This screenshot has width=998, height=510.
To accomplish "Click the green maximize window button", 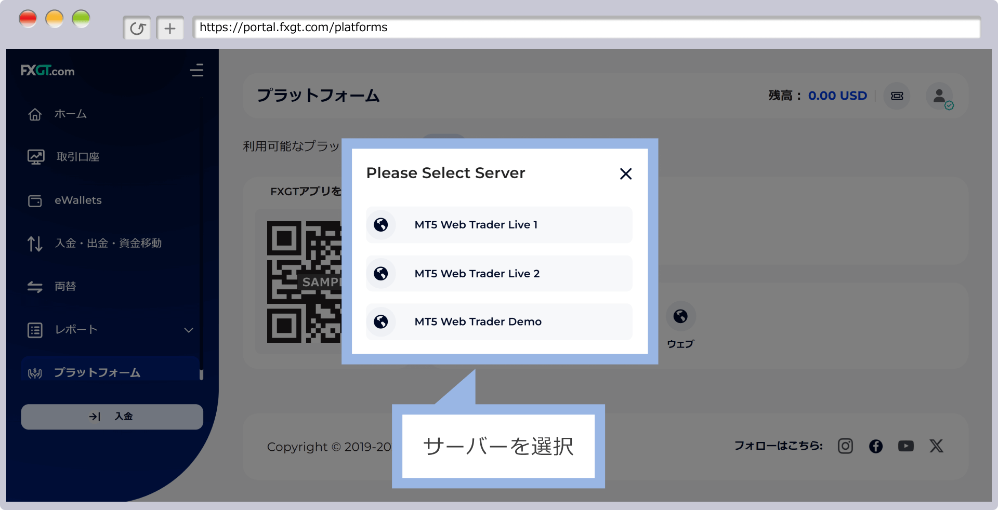I will 81,19.
